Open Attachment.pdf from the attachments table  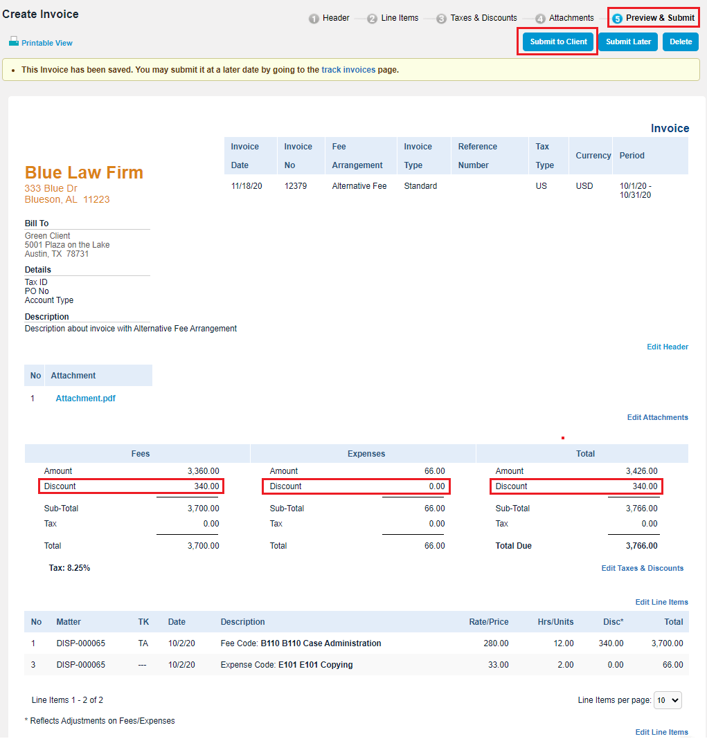85,398
